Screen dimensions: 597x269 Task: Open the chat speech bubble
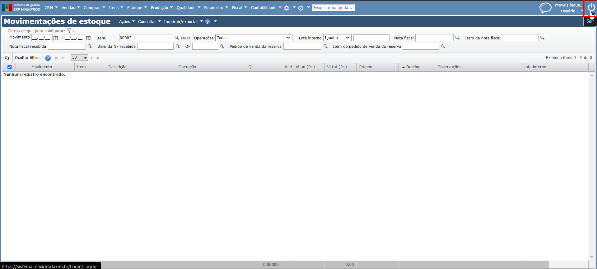(x=545, y=8)
